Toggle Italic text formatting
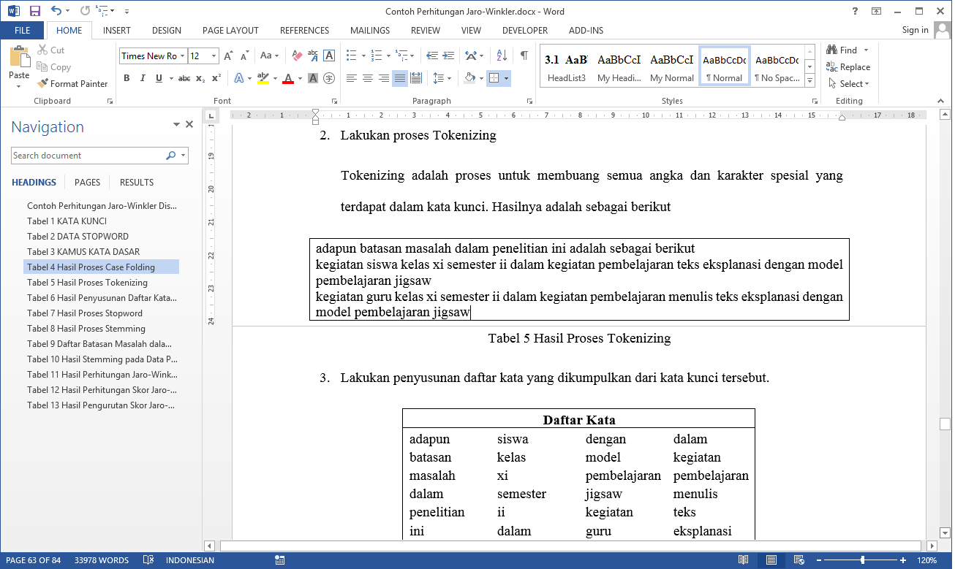This screenshot has width=955, height=569. point(143,78)
